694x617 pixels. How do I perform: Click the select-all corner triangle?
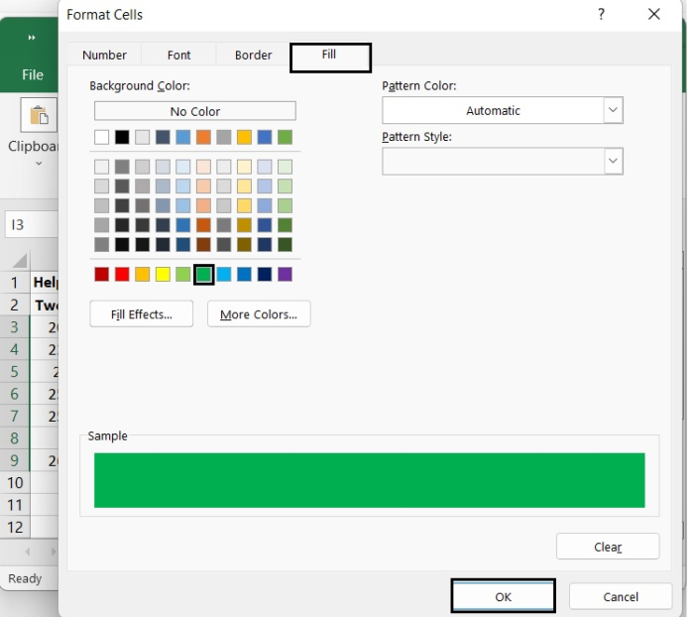pos(19,262)
